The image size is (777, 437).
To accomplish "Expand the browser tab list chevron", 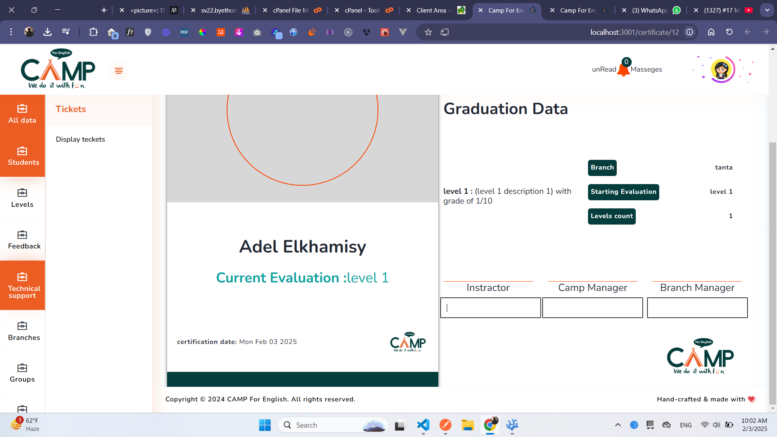I will (767, 10).
